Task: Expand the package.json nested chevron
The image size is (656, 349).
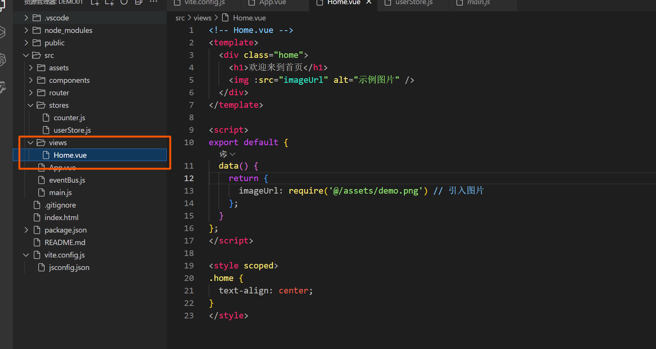Action: 26,230
